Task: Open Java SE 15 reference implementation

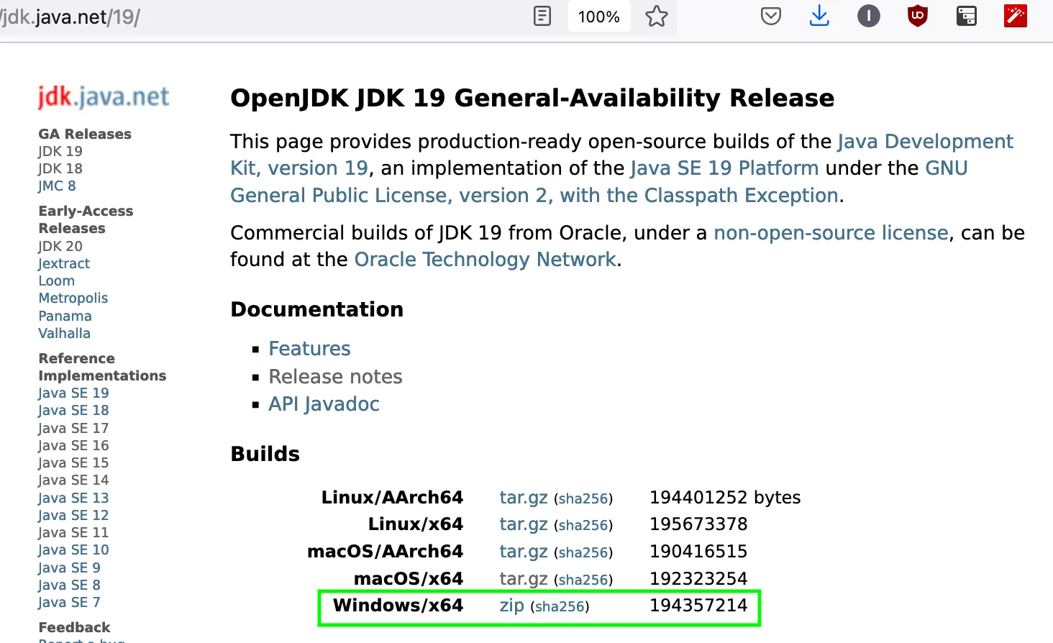Action: point(73,462)
